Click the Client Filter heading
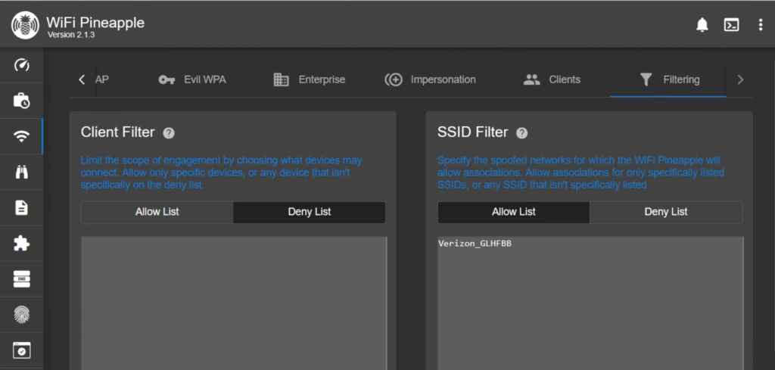775x370 pixels. [x=117, y=132]
